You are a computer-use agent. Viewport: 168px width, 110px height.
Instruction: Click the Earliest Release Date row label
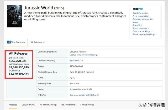click(x=48, y=72)
